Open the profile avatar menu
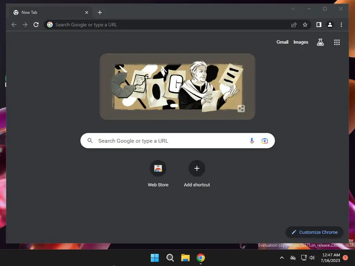355x266 pixels. [x=330, y=25]
